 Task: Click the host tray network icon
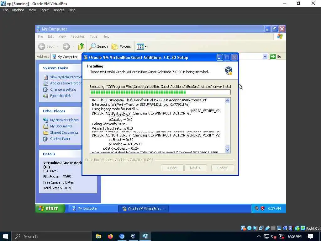click(266, 236)
